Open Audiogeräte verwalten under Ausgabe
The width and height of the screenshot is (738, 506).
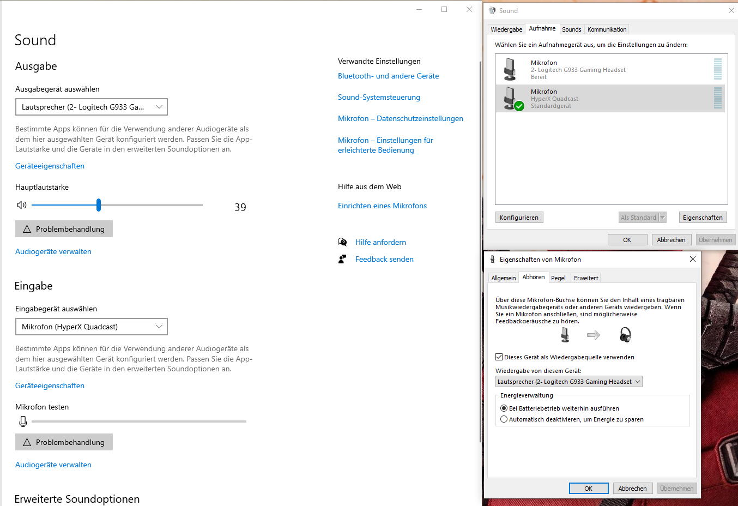(53, 251)
